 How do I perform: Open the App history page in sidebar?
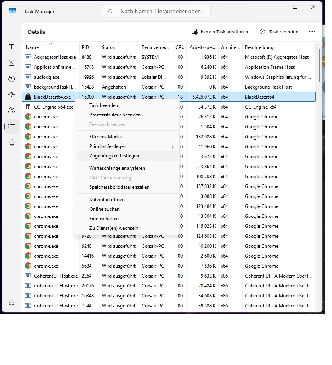12,79
